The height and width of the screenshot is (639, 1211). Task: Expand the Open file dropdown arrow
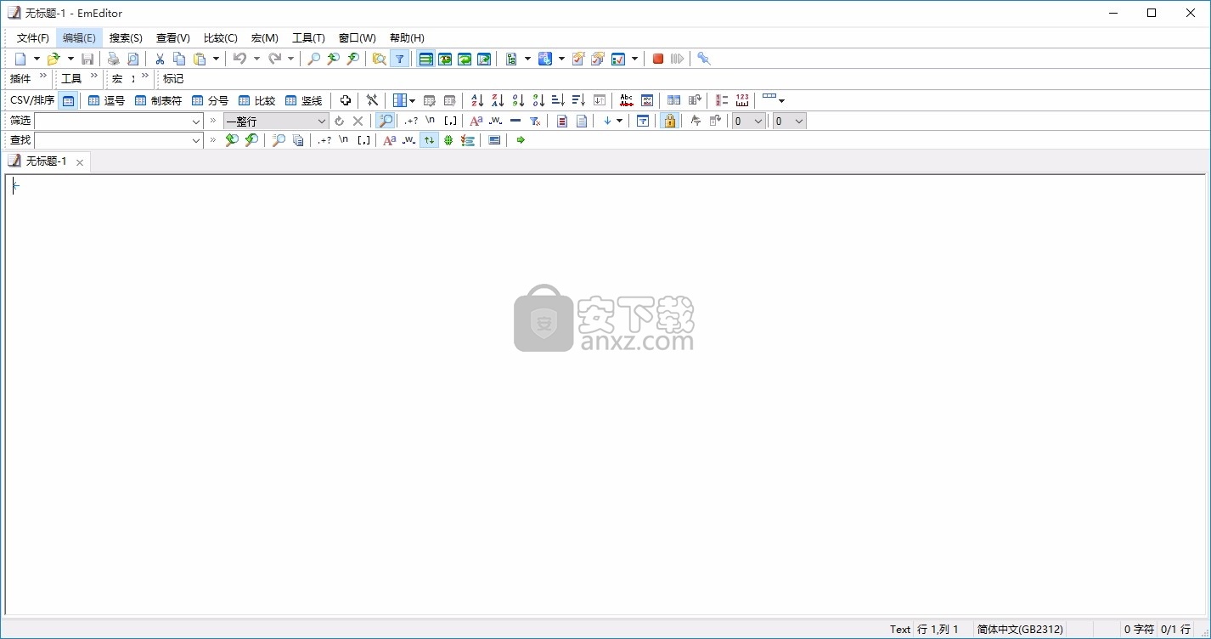[x=70, y=59]
